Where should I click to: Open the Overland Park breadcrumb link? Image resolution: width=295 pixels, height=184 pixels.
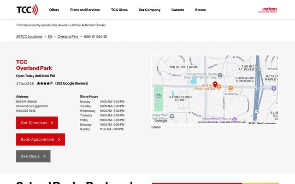pyautogui.click(x=68, y=37)
